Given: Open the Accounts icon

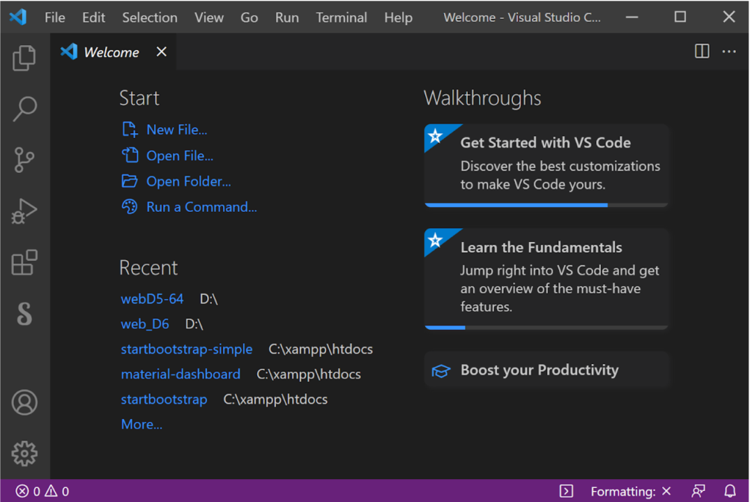Looking at the screenshot, I should (24, 402).
